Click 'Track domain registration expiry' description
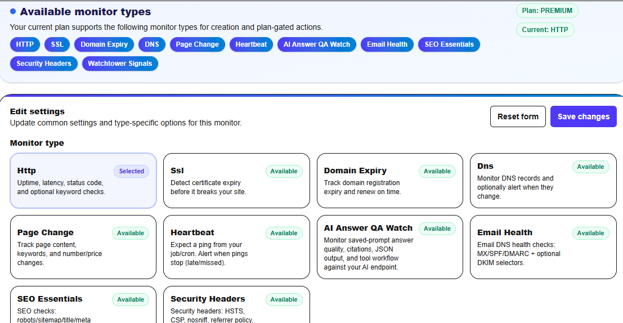The width and height of the screenshot is (623, 323). click(362, 187)
